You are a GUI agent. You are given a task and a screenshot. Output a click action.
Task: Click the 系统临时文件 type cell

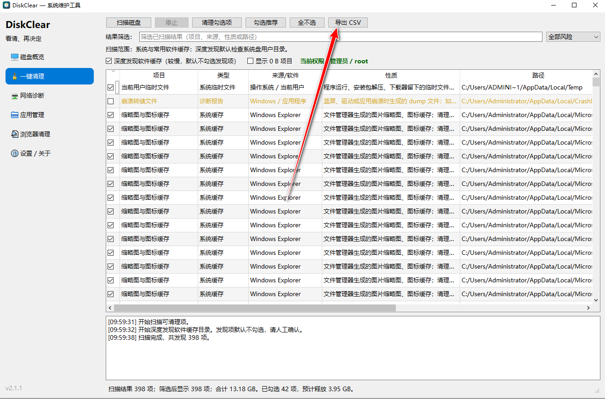223,87
